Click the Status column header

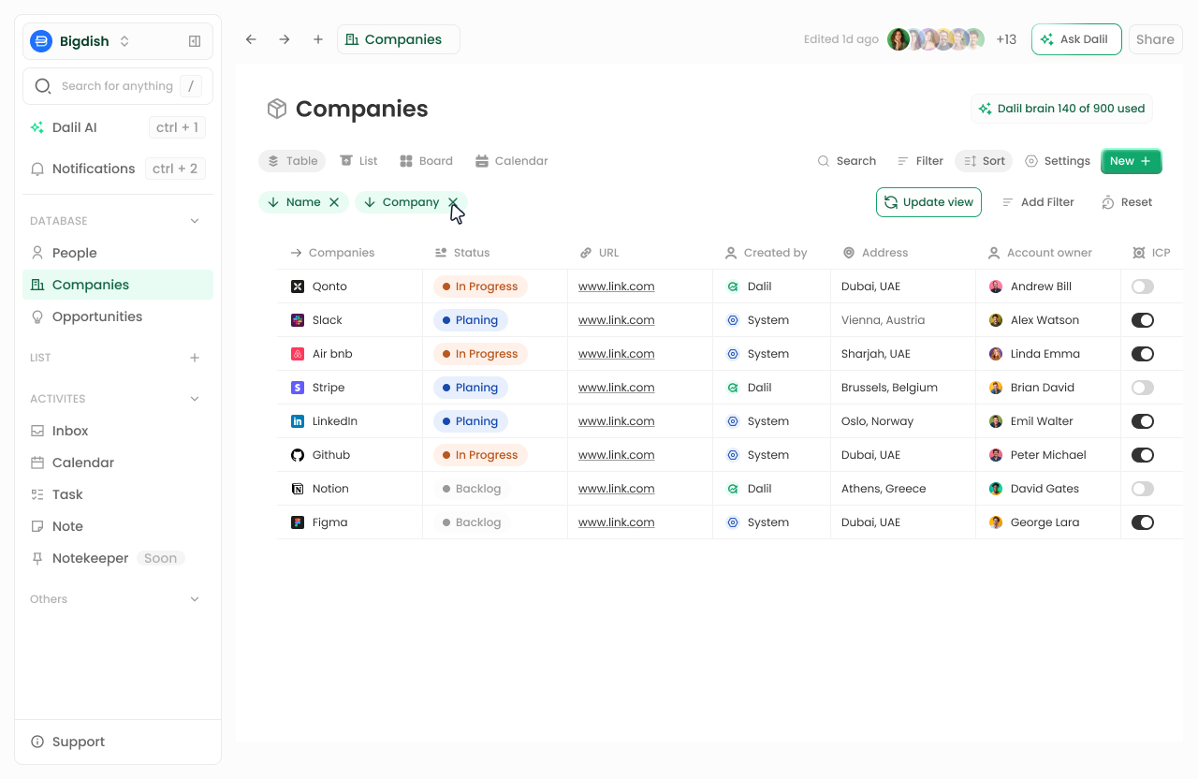(x=462, y=253)
